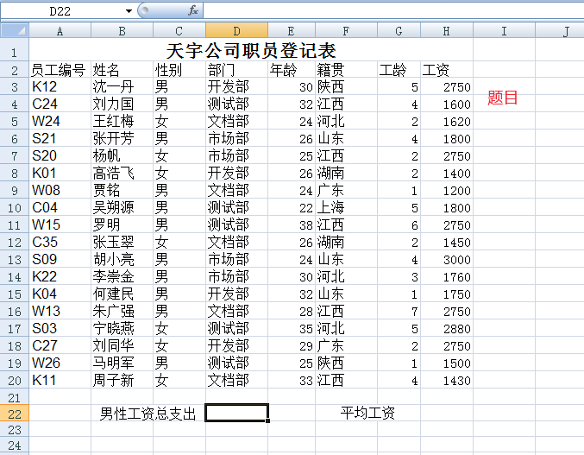Click the Select All corner button
The image size is (584, 455).
[15, 30]
